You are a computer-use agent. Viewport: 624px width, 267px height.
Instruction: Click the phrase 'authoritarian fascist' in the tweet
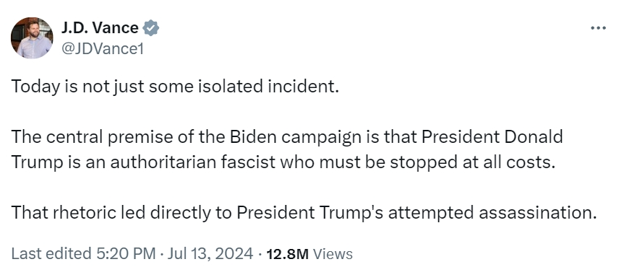tap(192, 162)
